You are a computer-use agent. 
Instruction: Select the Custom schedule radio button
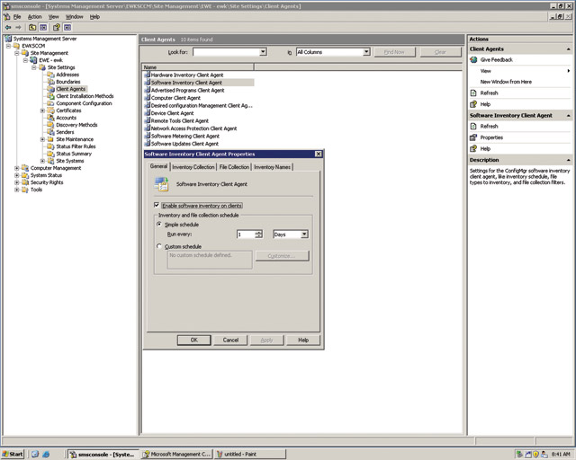click(159, 246)
